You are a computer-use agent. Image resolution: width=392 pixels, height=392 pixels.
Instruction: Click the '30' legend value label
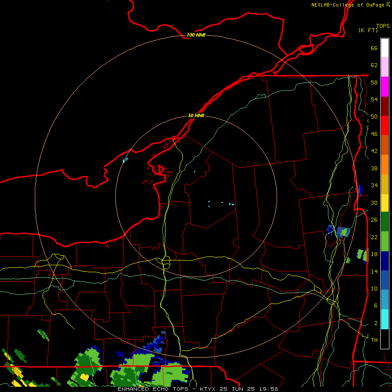tap(374, 203)
